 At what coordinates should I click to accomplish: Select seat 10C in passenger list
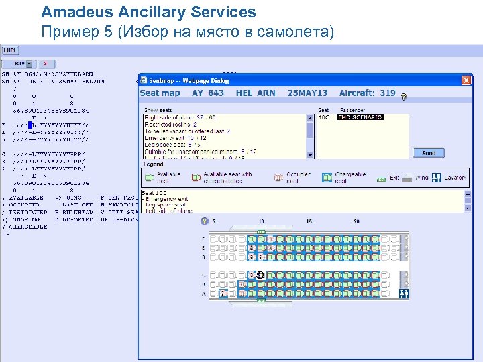pos(324,117)
